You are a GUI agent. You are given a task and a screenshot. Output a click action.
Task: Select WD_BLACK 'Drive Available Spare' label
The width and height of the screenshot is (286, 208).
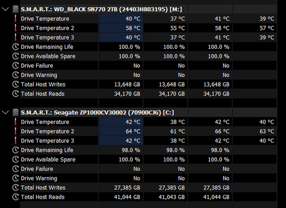48,56
